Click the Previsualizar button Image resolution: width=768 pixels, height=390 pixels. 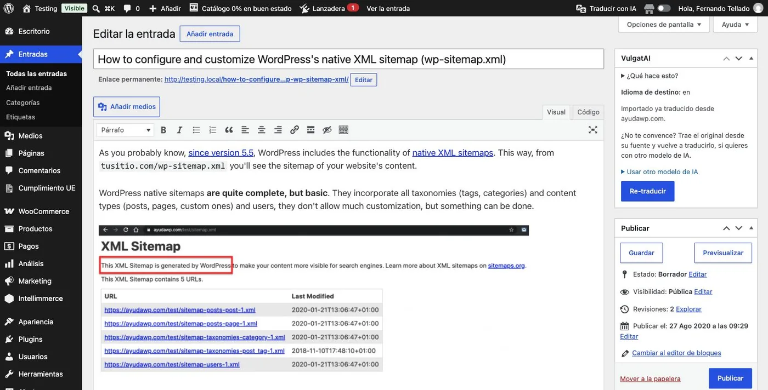723,253
